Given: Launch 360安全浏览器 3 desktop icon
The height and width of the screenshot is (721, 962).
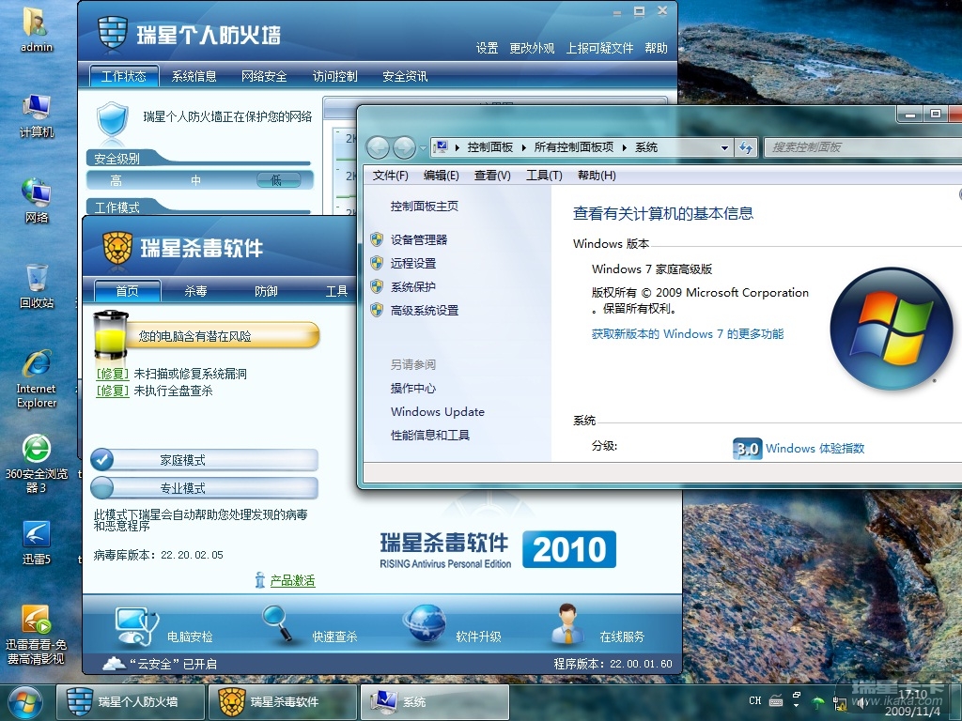Looking at the screenshot, I should [x=37, y=464].
